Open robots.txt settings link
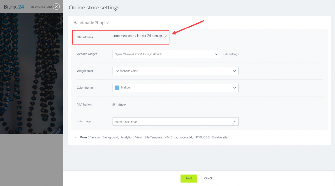 click(186, 137)
